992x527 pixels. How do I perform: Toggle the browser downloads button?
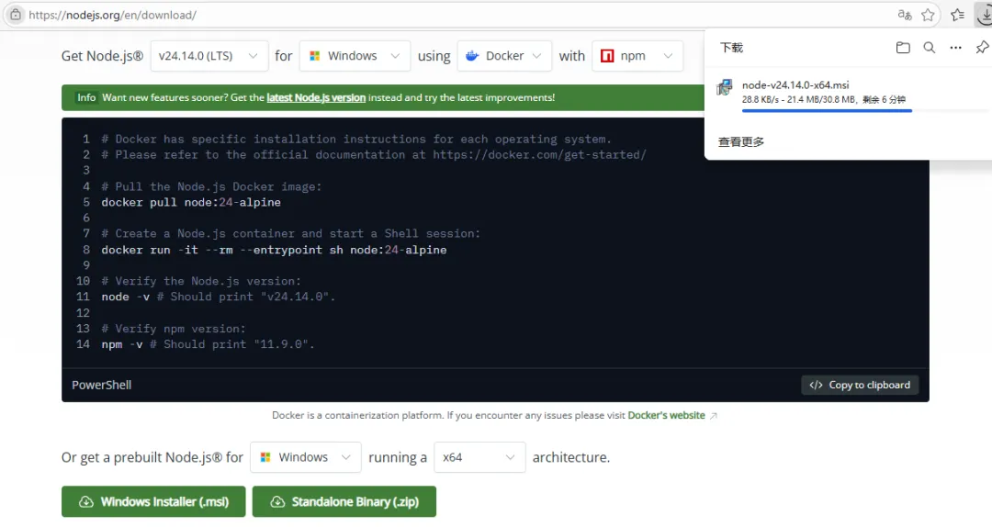pos(984,15)
